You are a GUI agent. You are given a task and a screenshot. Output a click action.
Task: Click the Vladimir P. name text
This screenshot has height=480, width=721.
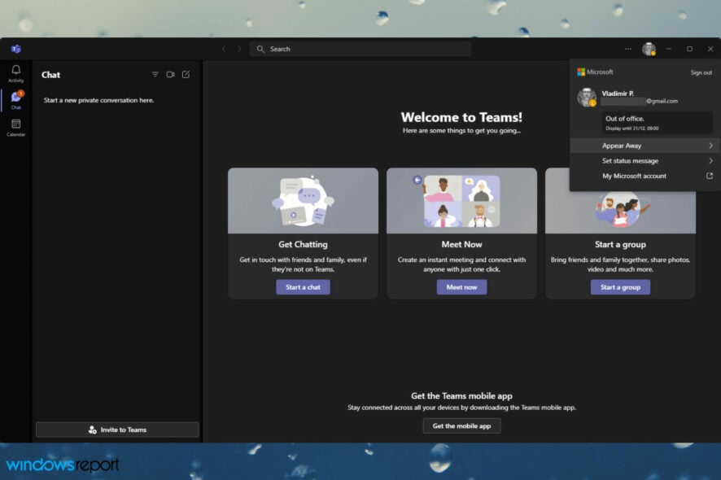point(618,94)
